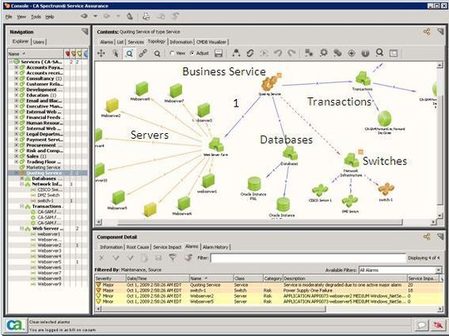Sort the tree by the Name column header

(x=36, y=54)
